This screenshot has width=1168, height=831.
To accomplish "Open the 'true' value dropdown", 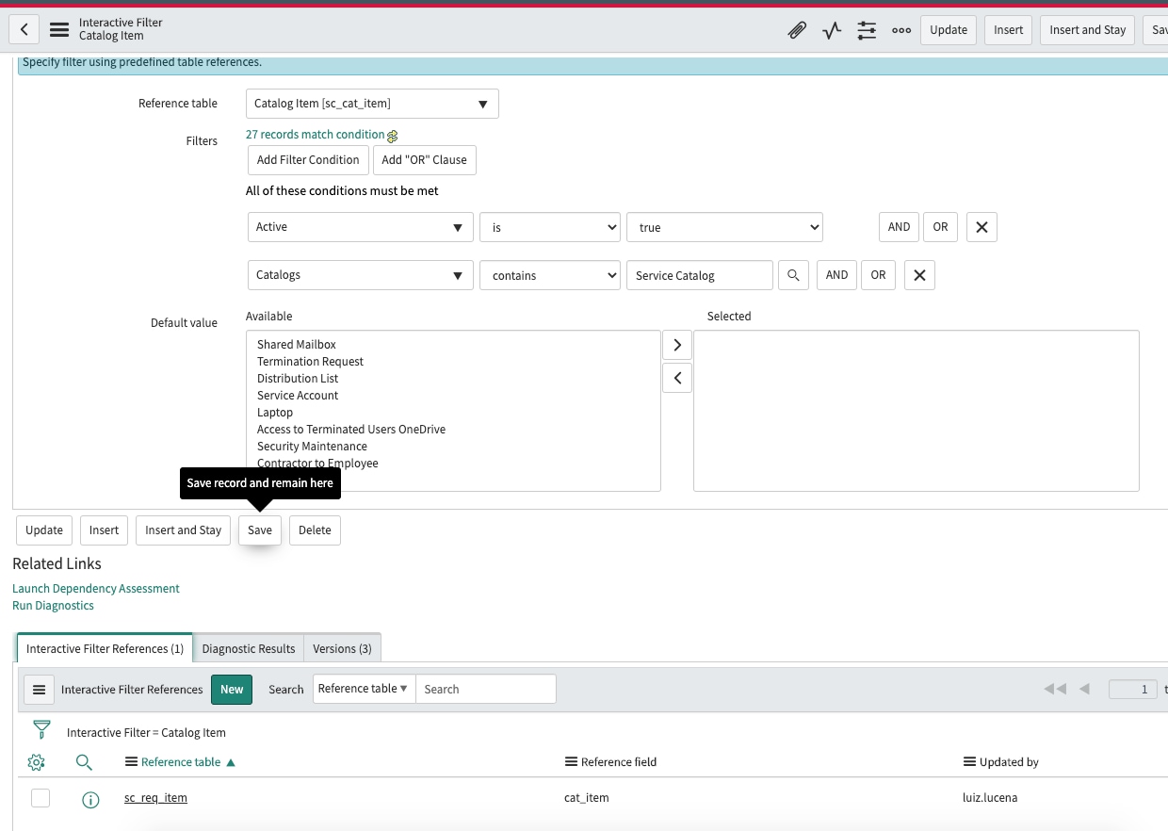I will (x=724, y=227).
